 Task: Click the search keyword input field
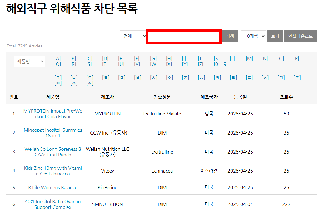(x=184, y=36)
